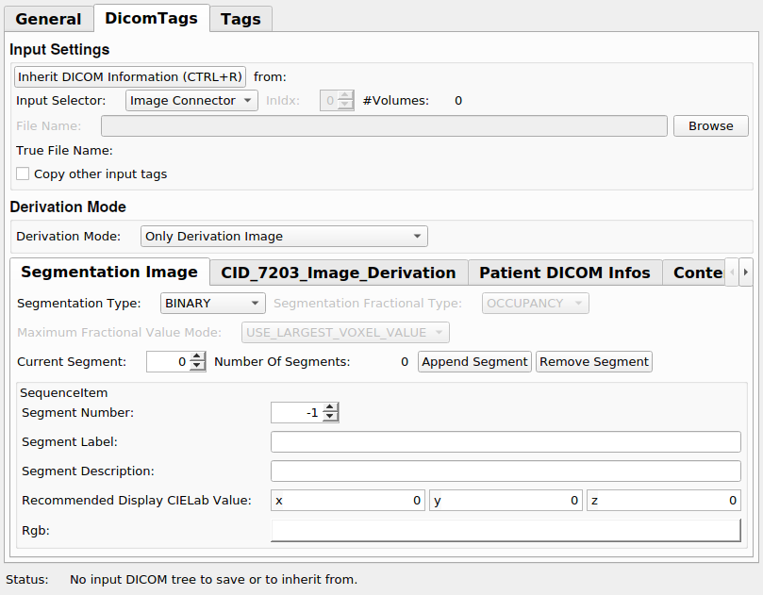763x595 pixels.
Task: Click Inherit DICOM Information button
Action: 130,77
